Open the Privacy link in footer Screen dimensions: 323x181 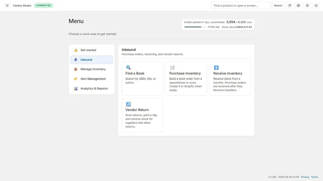(305, 177)
